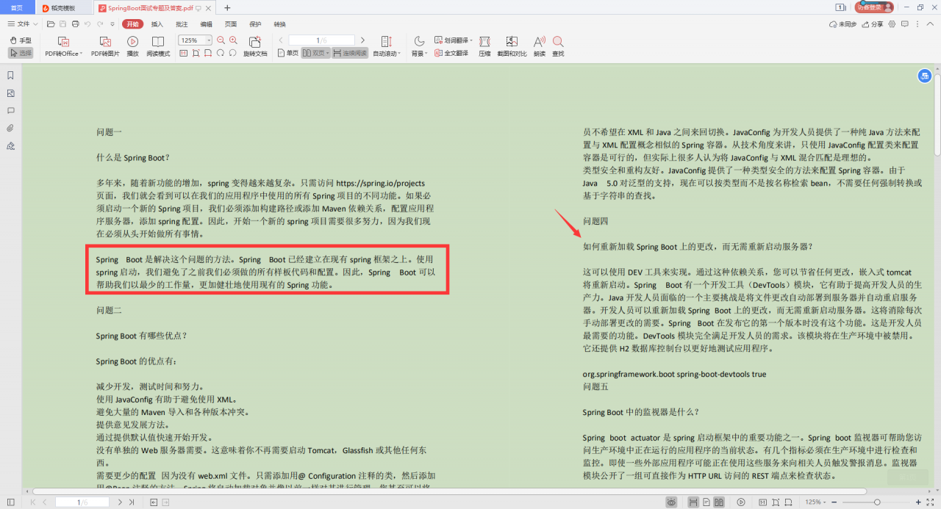Click 未同步 cloud sync status
Viewport: 941px width, 509px height.
[x=843, y=24]
